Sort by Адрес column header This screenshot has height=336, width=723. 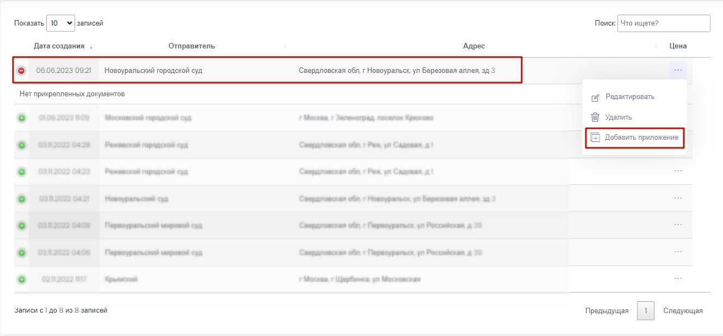473,46
